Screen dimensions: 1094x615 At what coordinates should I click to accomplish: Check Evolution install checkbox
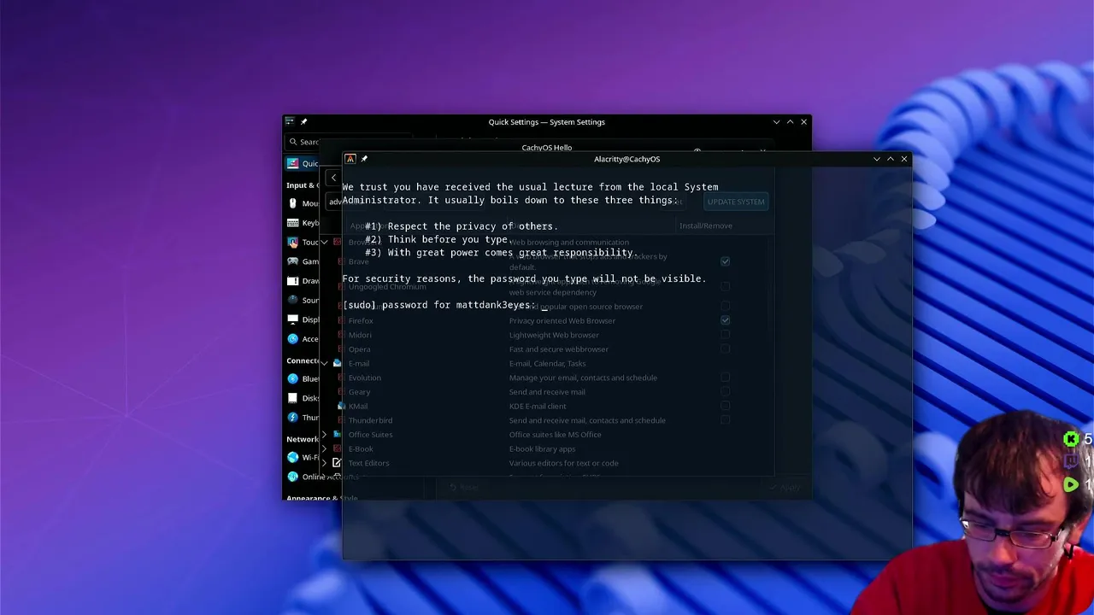(x=725, y=378)
